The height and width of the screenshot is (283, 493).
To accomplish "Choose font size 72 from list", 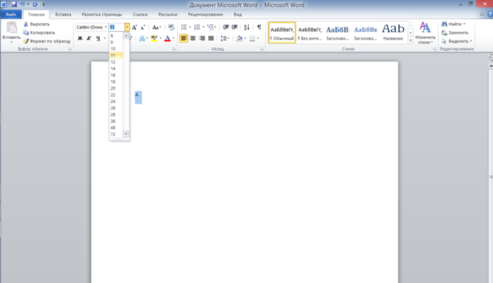I will click(x=116, y=134).
